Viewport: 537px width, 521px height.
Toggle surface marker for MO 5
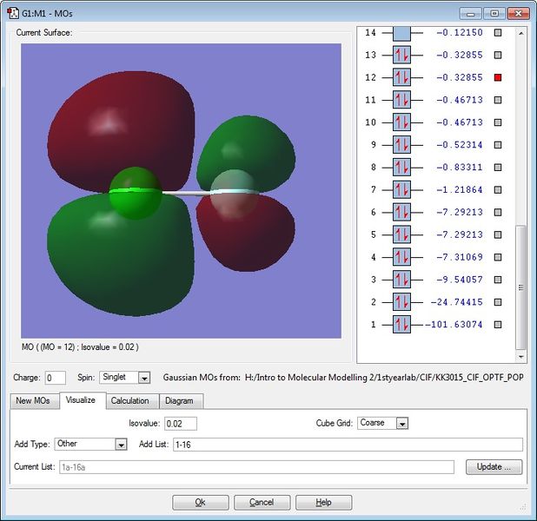[x=498, y=234]
